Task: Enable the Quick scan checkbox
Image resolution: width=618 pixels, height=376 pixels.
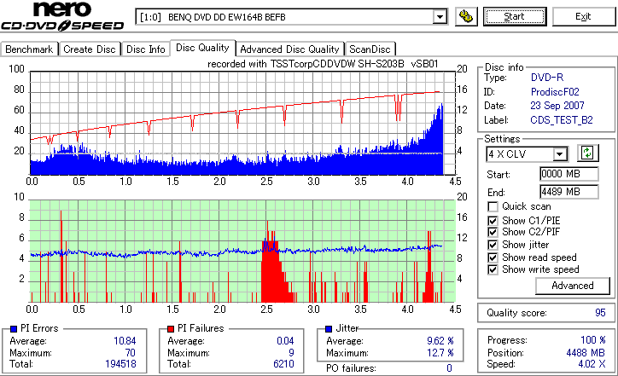Action: point(493,206)
